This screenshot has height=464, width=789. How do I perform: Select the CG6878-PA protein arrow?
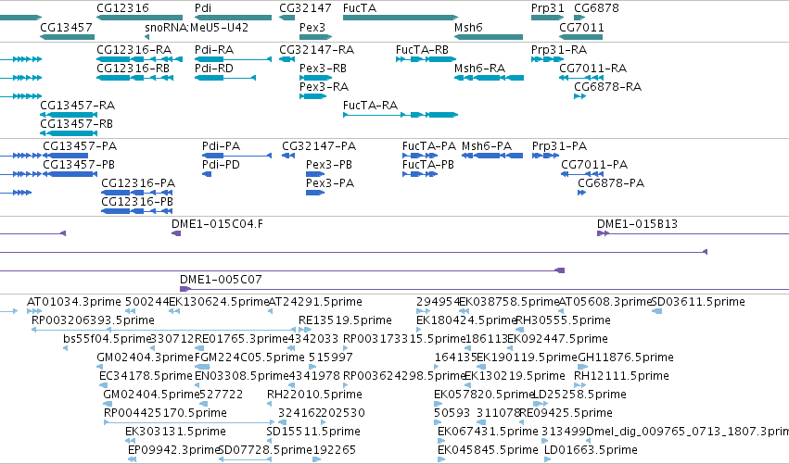[x=581, y=193]
